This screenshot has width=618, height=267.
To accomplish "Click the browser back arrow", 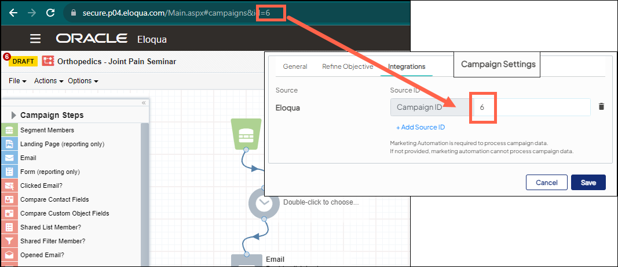I will pos(13,12).
